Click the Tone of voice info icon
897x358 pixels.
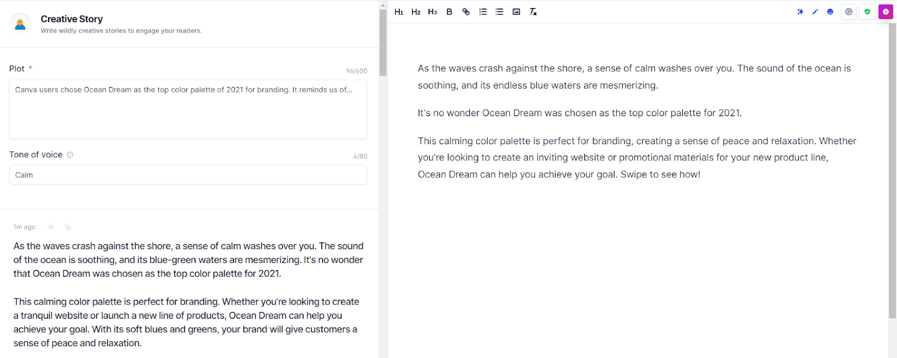click(70, 155)
